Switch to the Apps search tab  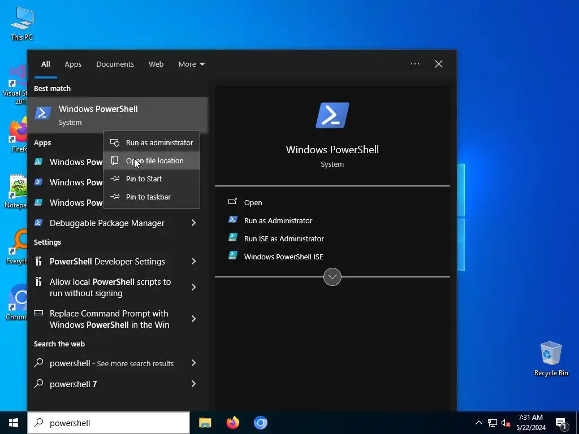coord(73,64)
